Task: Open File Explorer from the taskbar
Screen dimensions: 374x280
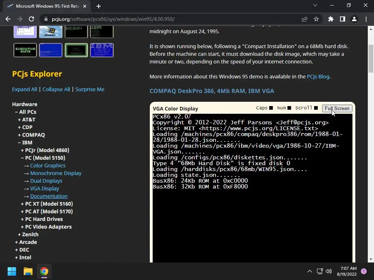Action: (x=28, y=271)
